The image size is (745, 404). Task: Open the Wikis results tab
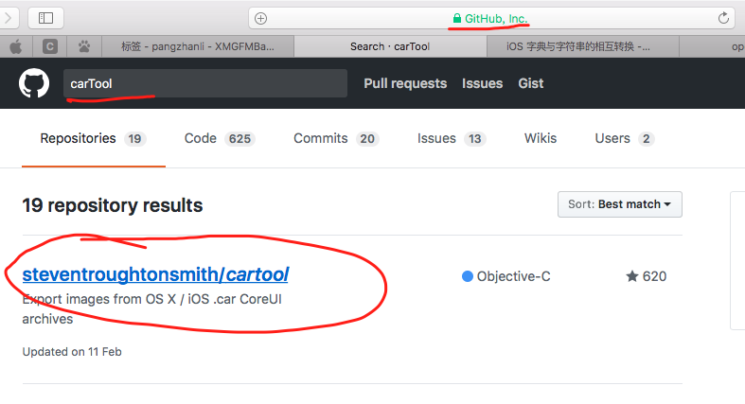pos(541,138)
